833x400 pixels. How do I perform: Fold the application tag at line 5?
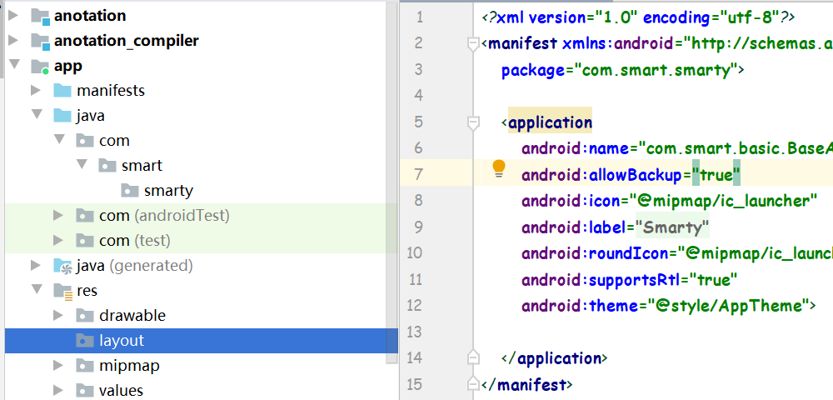(x=473, y=123)
